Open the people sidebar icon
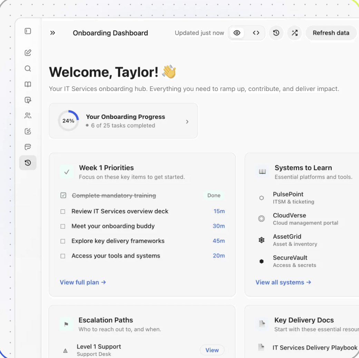359x358 pixels. click(28, 116)
